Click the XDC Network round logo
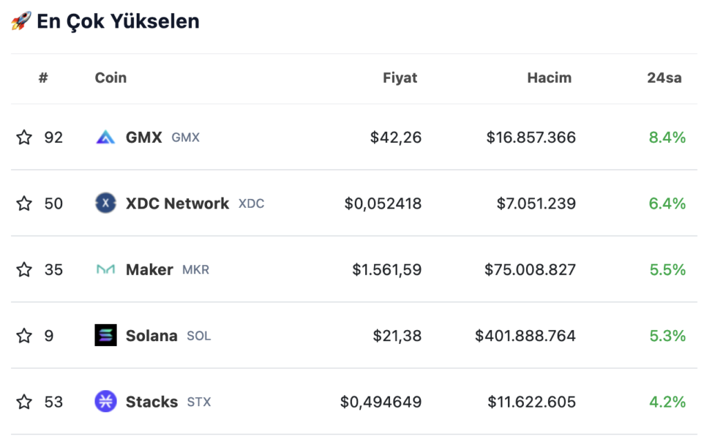The image size is (704, 442). coord(106,203)
